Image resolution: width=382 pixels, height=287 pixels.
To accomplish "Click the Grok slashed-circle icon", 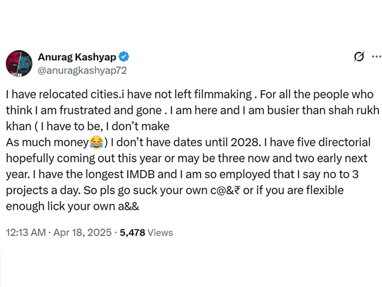I will coord(359,57).
